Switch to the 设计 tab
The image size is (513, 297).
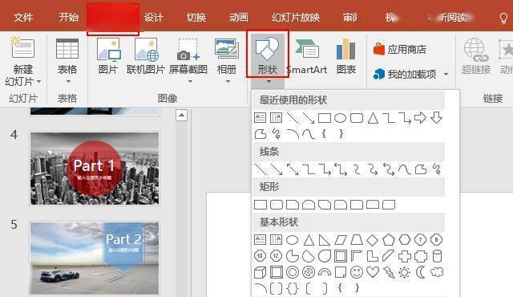click(153, 18)
